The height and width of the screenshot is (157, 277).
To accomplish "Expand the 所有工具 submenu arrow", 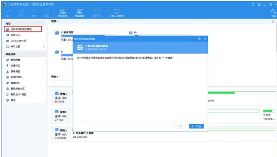I will pos(43,47).
